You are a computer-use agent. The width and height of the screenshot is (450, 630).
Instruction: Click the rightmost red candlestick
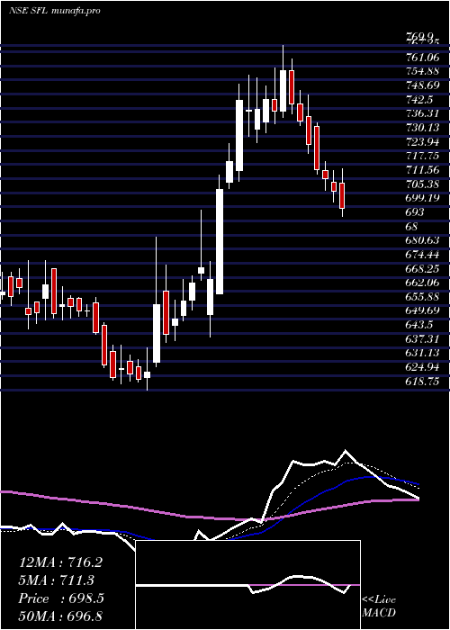pos(342,195)
